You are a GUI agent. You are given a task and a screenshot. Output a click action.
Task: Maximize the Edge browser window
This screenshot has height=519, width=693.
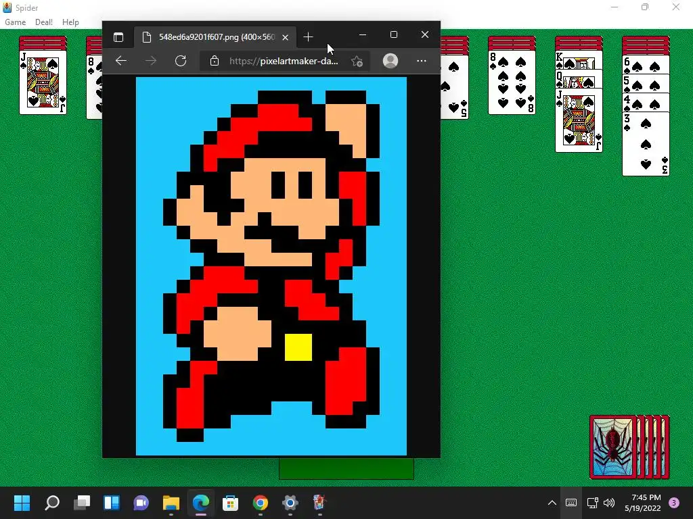coord(394,34)
